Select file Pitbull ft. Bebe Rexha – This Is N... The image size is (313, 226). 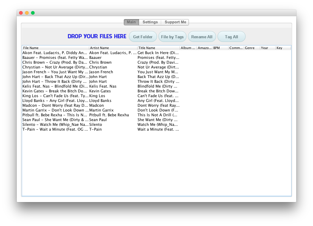(x=55, y=115)
